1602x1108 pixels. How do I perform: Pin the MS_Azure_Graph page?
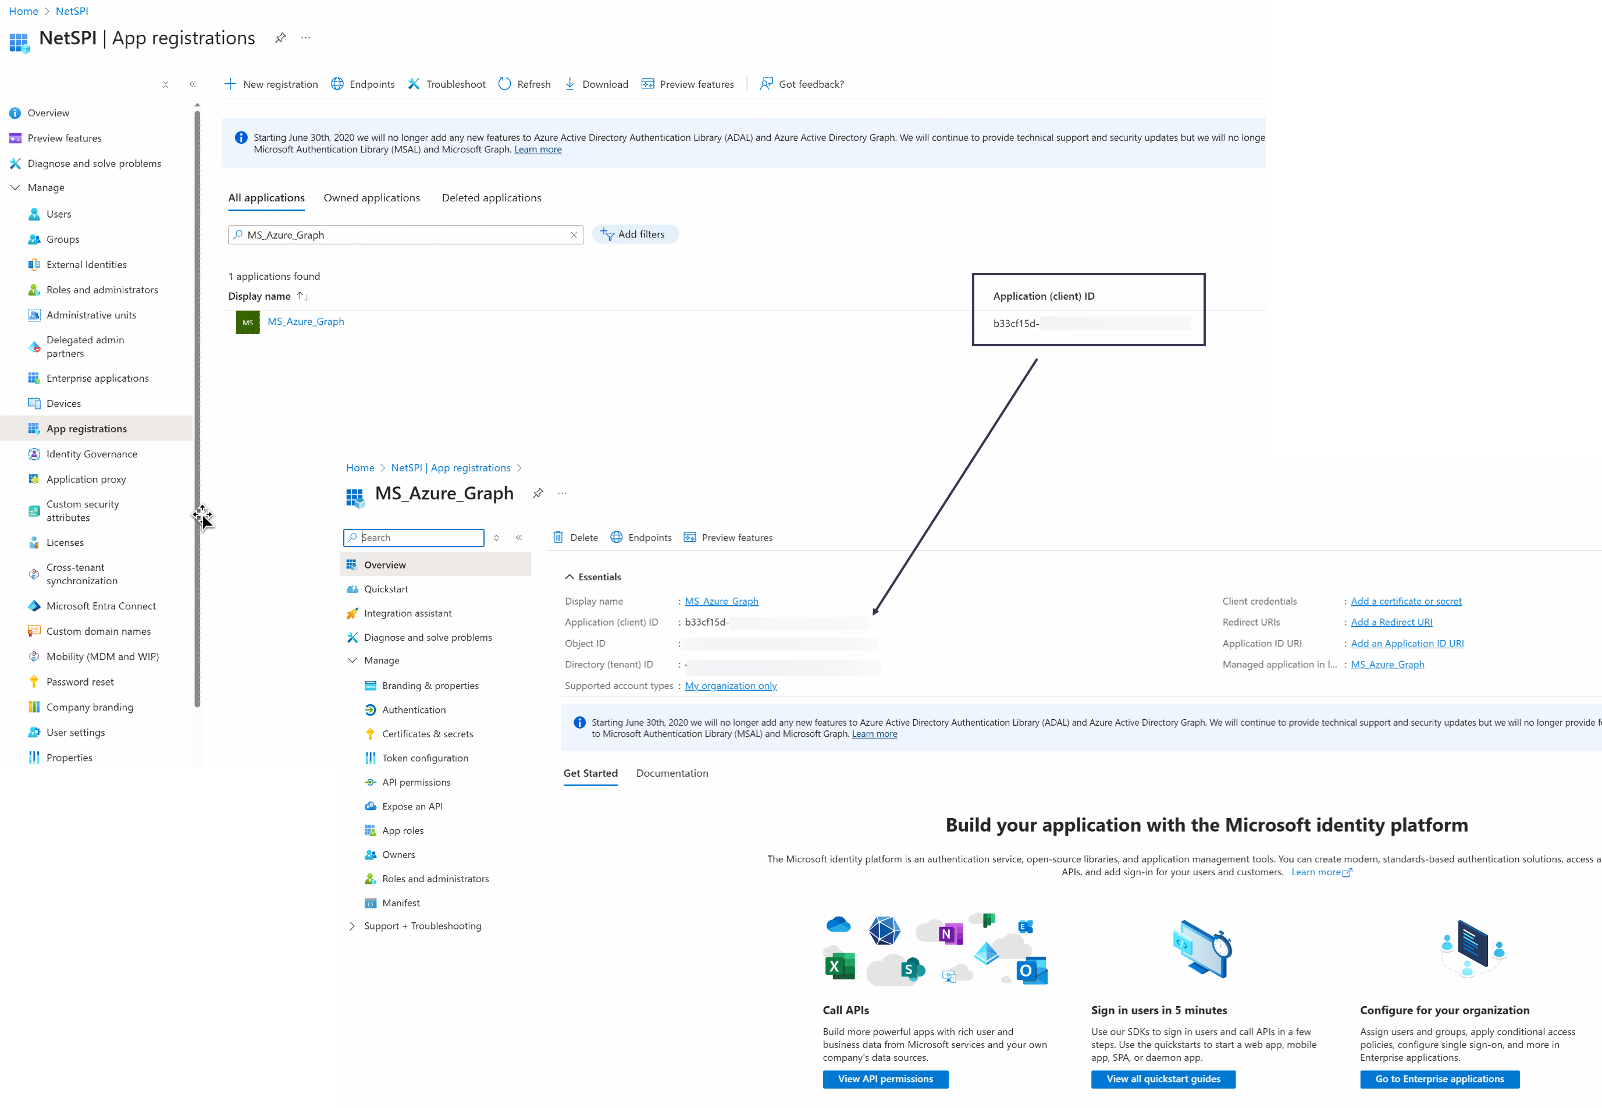[537, 493]
